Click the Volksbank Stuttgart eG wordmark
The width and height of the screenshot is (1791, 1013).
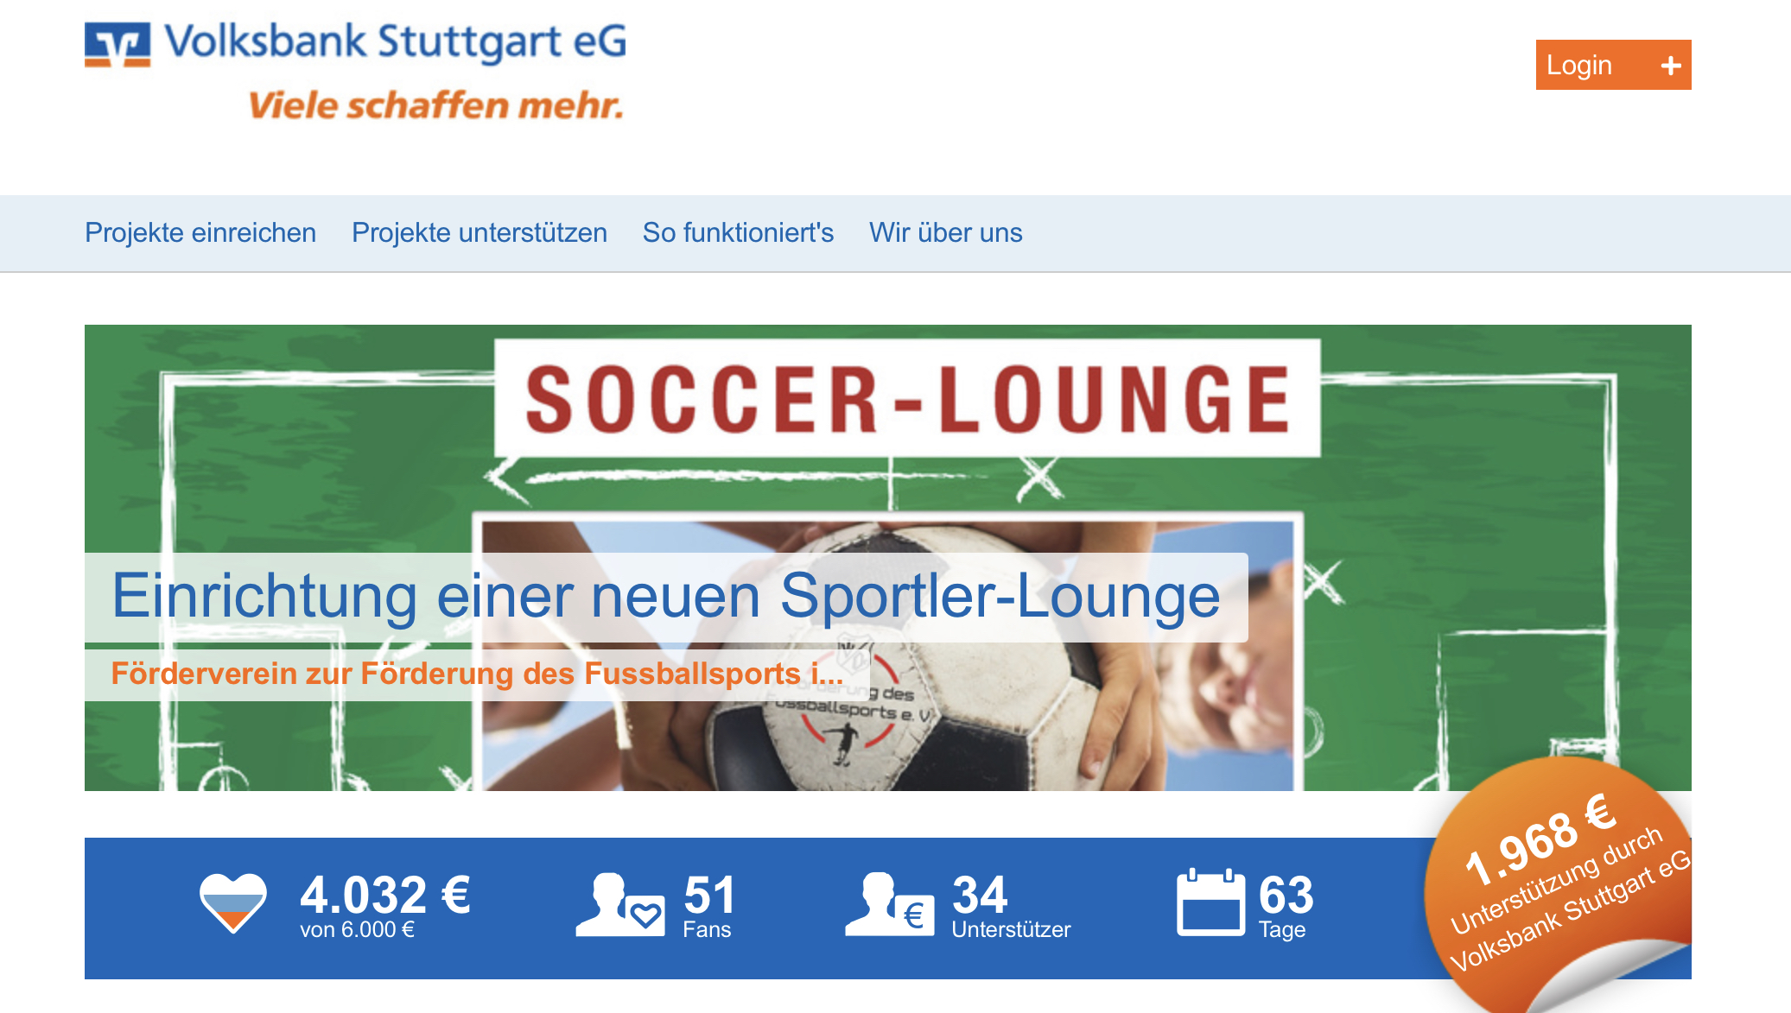pos(396,42)
